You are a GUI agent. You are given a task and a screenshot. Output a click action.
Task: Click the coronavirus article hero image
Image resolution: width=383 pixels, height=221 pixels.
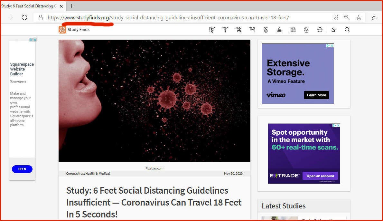(x=154, y=101)
